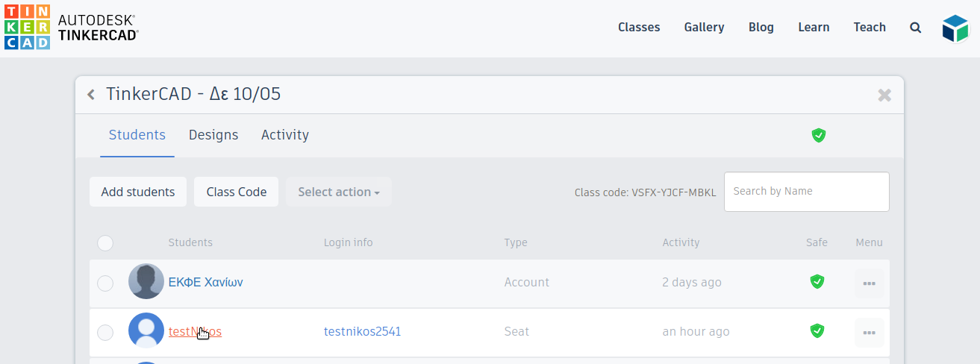The height and width of the screenshot is (364, 980).
Task: Tick the checkbox for ΕΚΦΕ Χανίων
Action: [x=105, y=283]
